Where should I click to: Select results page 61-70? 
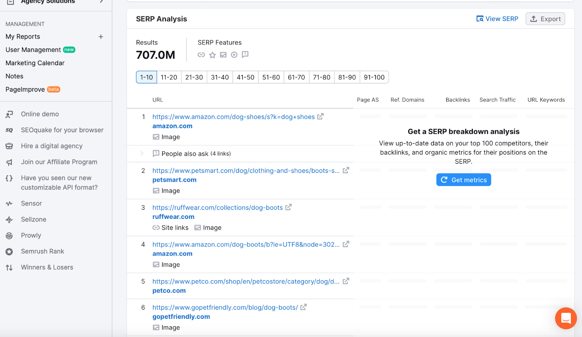296,77
